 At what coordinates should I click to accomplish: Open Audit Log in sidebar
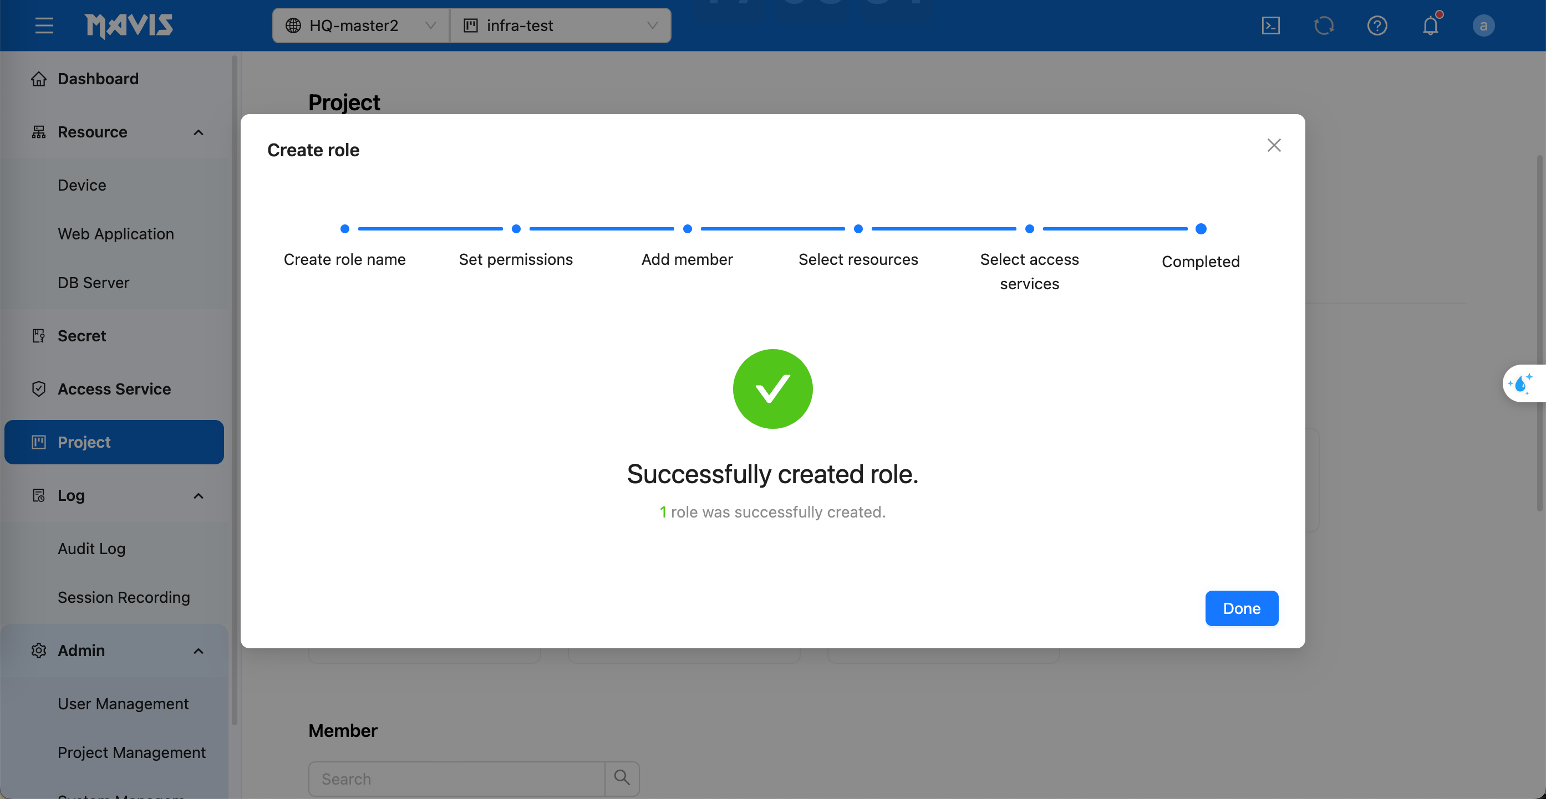91,548
